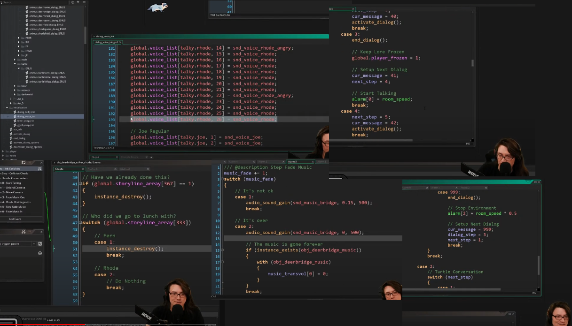The width and height of the screenshot is (572, 326).
Task: Click the flag icon on the events panel
Action: click(24, 163)
